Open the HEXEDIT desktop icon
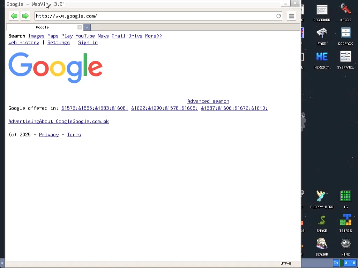Viewport: 358px width, 268px height. coord(322,60)
